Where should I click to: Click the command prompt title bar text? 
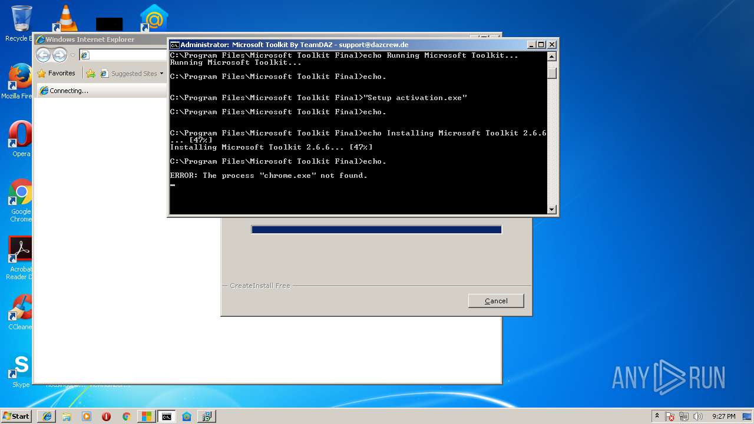pos(294,45)
